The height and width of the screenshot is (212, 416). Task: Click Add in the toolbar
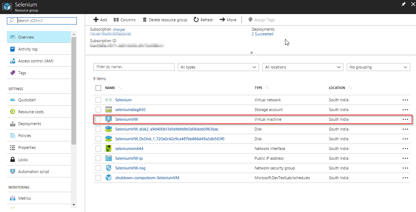(x=100, y=20)
